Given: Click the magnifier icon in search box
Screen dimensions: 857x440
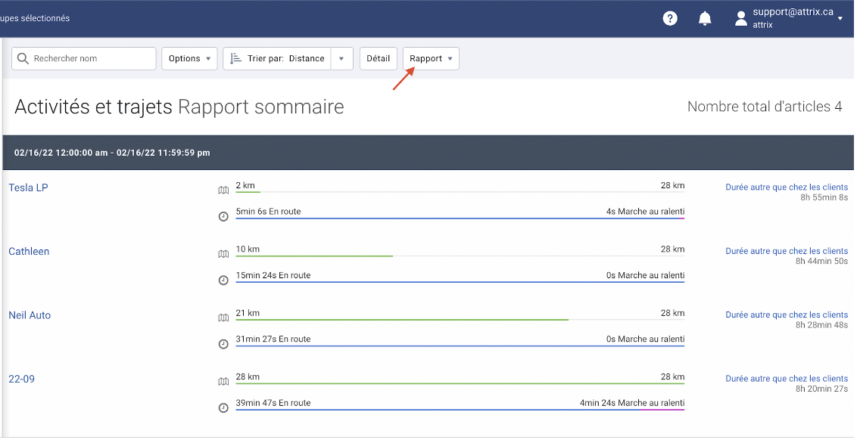Looking at the screenshot, I should (23, 58).
